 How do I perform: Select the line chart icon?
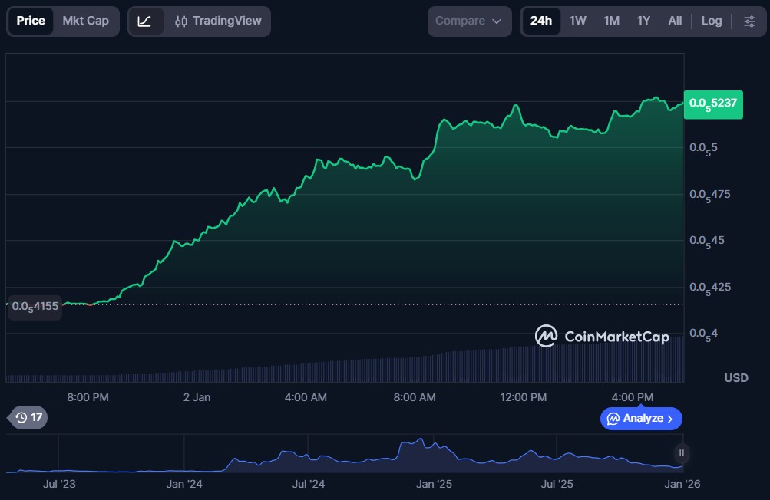(144, 21)
